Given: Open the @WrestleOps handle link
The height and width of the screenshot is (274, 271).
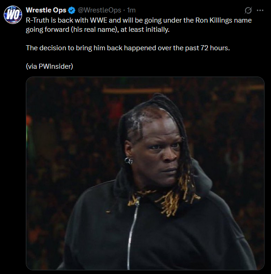Looking at the screenshot, I should click(100, 10).
